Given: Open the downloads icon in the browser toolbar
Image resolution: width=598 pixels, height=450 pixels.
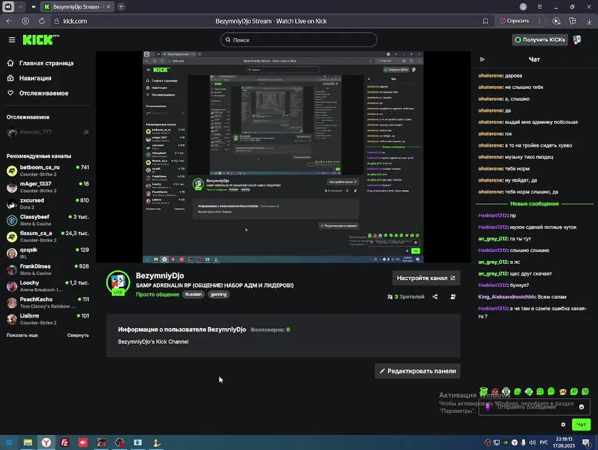Looking at the screenshot, I should (589, 21).
